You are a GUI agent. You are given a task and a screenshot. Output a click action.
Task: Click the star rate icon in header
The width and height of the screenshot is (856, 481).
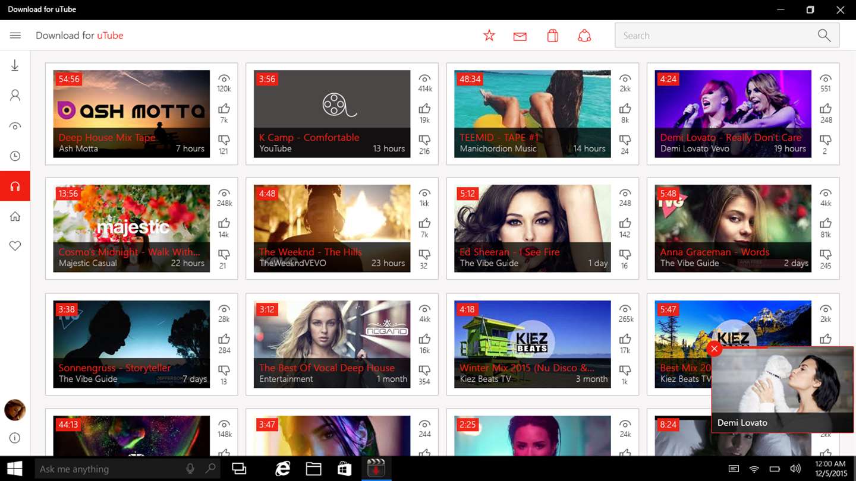[489, 36]
